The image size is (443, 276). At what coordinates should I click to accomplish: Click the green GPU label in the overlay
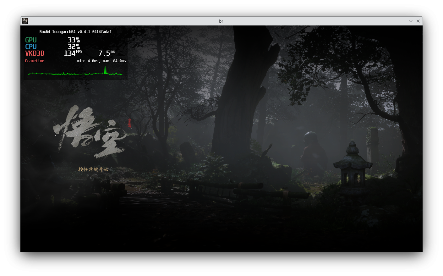(31, 40)
